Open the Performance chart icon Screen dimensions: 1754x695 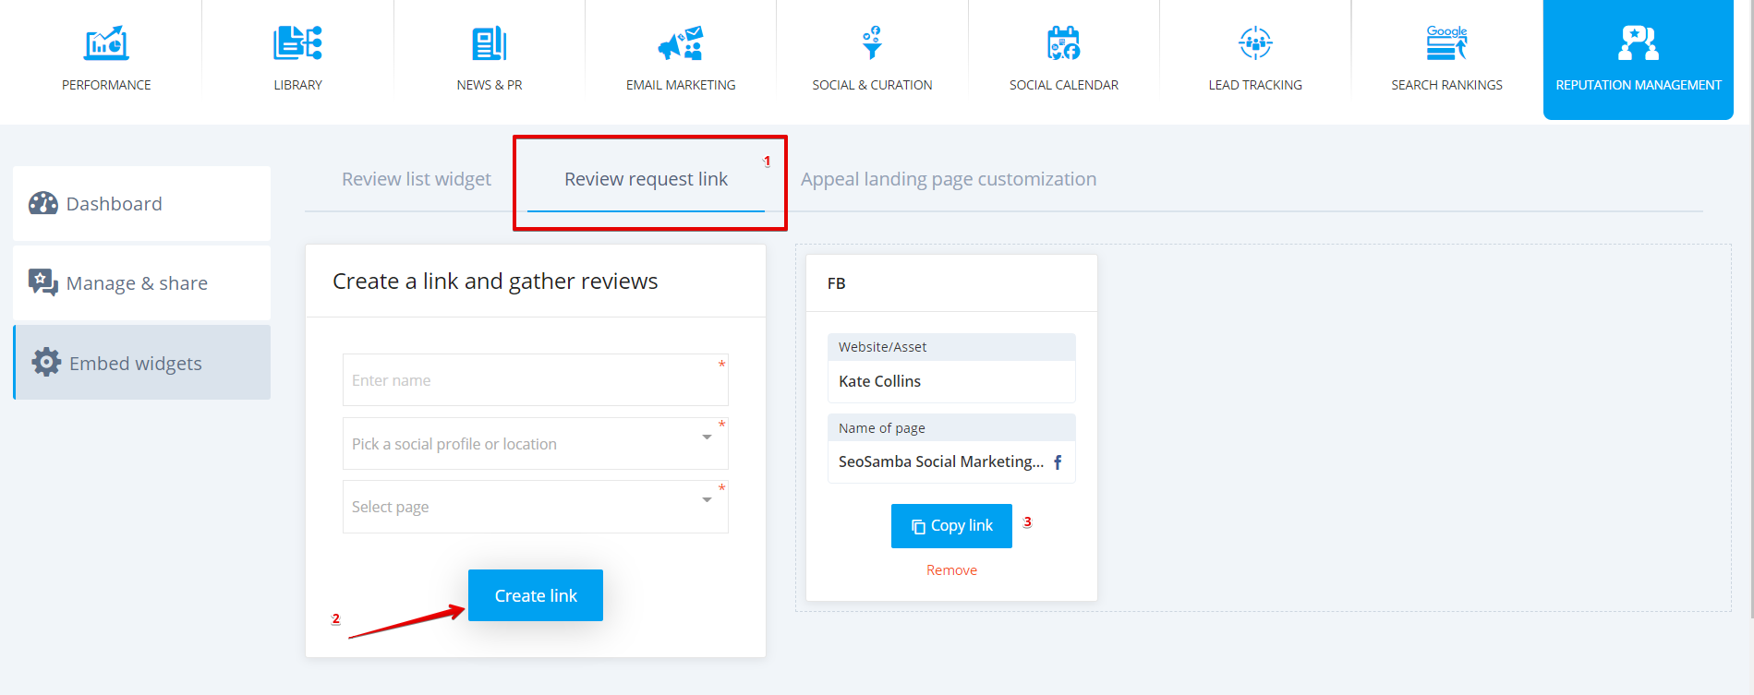106,42
